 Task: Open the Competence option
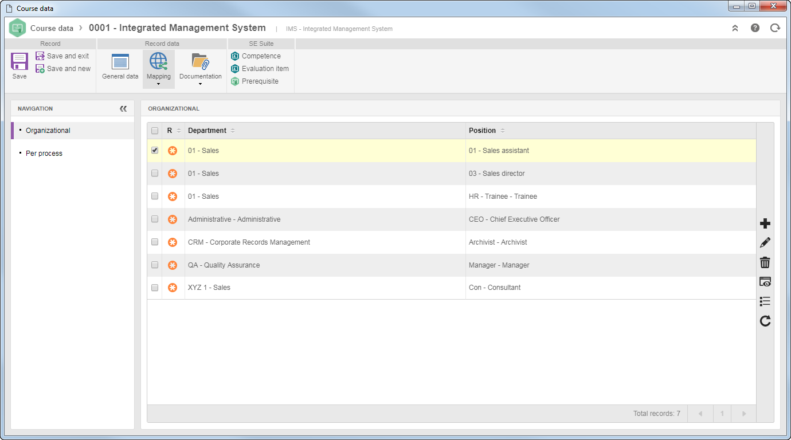[x=256, y=56]
